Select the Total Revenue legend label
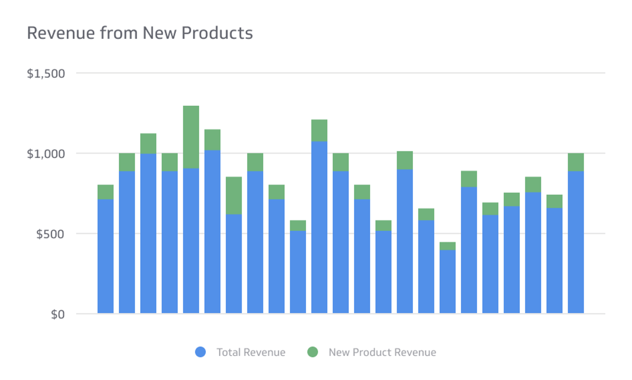 [x=251, y=352]
